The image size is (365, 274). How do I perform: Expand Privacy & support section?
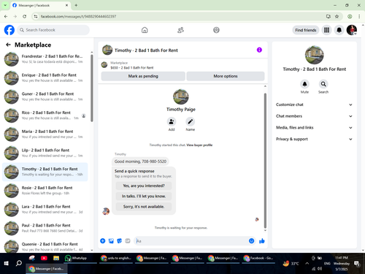click(x=314, y=139)
